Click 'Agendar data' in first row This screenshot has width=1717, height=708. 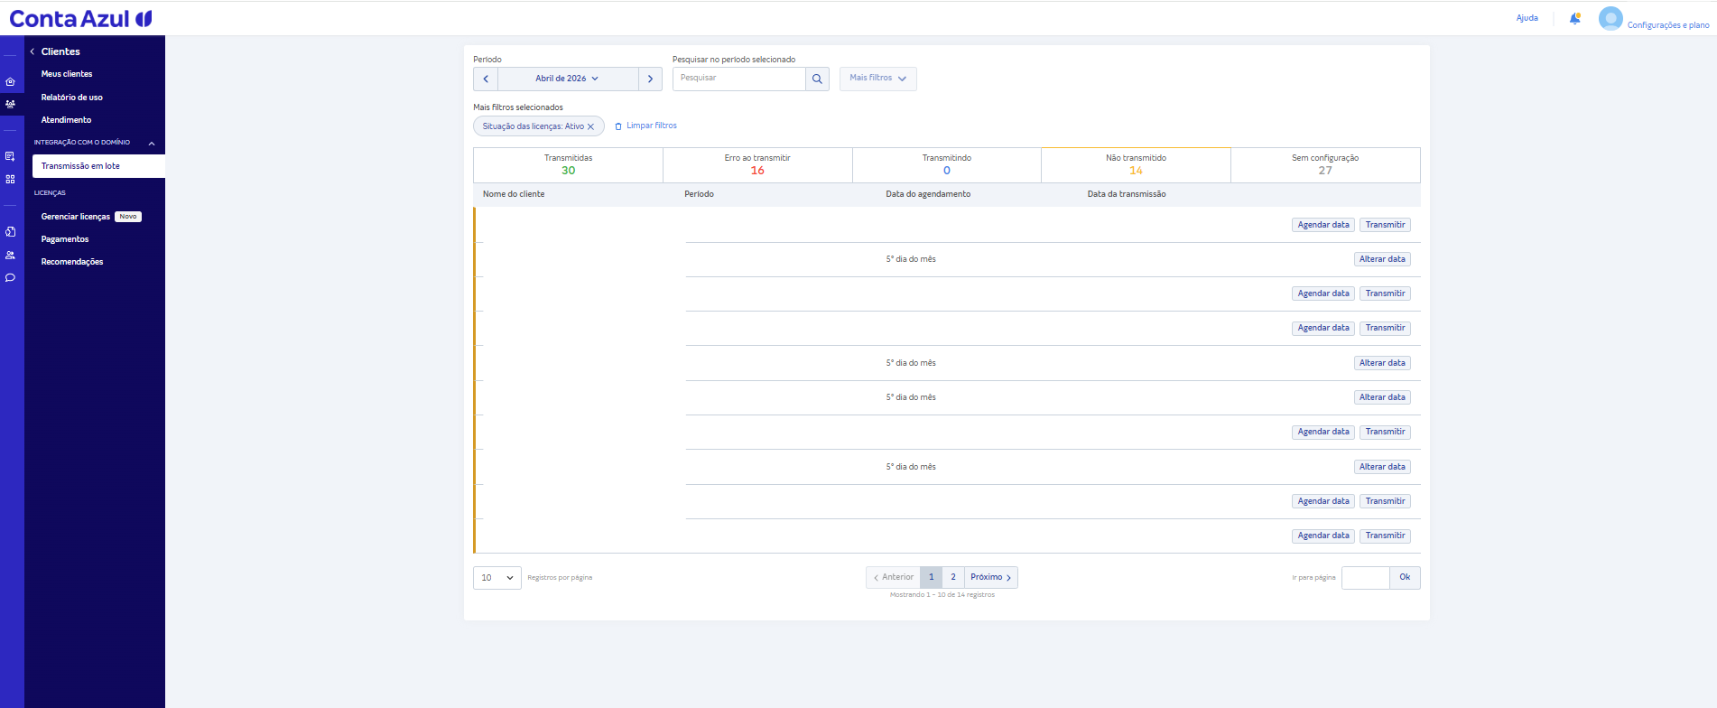(x=1323, y=225)
